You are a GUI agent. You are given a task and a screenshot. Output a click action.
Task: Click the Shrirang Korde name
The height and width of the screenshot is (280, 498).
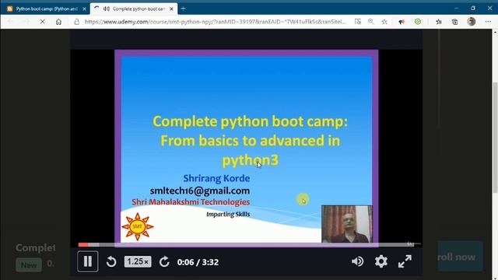(x=216, y=178)
